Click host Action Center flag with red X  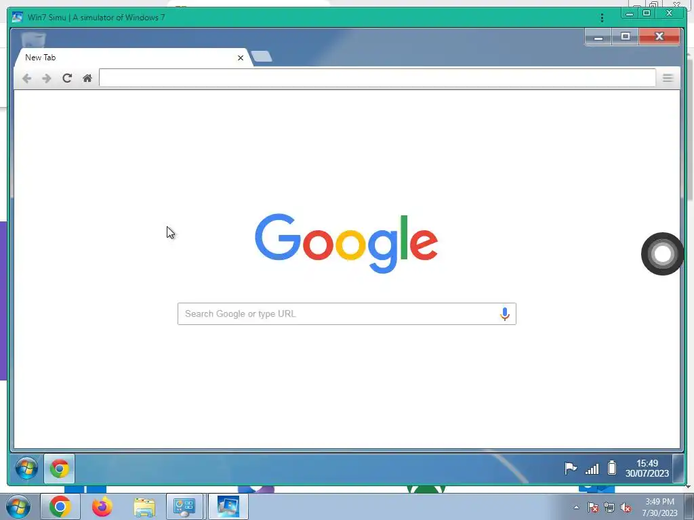[593, 507]
